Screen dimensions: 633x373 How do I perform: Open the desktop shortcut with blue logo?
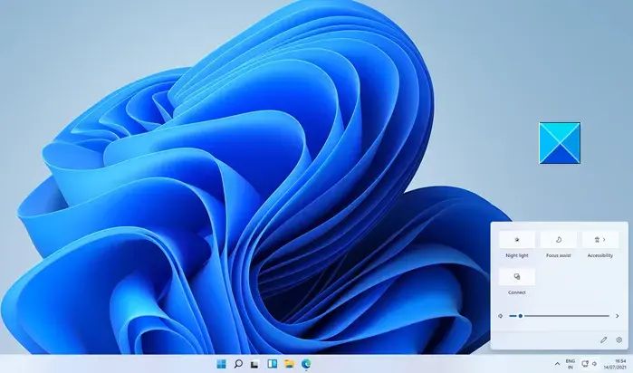[560, 143]
